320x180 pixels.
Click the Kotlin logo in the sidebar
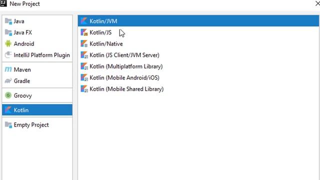click(8, 110)
